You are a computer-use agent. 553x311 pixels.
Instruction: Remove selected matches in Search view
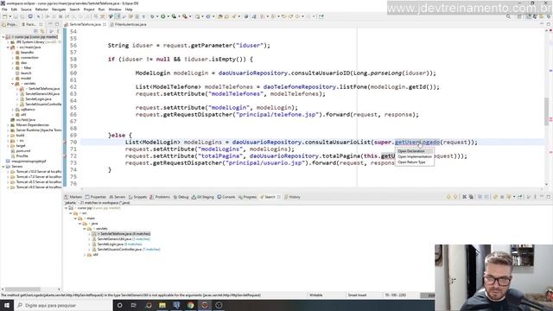465,197
